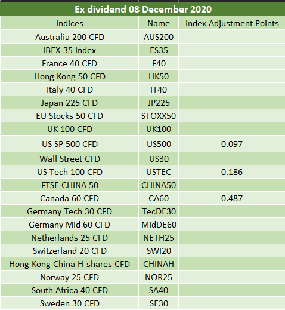The width and height of the screenshot is (285, 310).
Task: Select the Australia 200 CFD cell
Action: [x=70, y=37]
